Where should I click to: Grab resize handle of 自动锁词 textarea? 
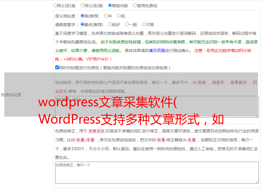tap(257, 116)
